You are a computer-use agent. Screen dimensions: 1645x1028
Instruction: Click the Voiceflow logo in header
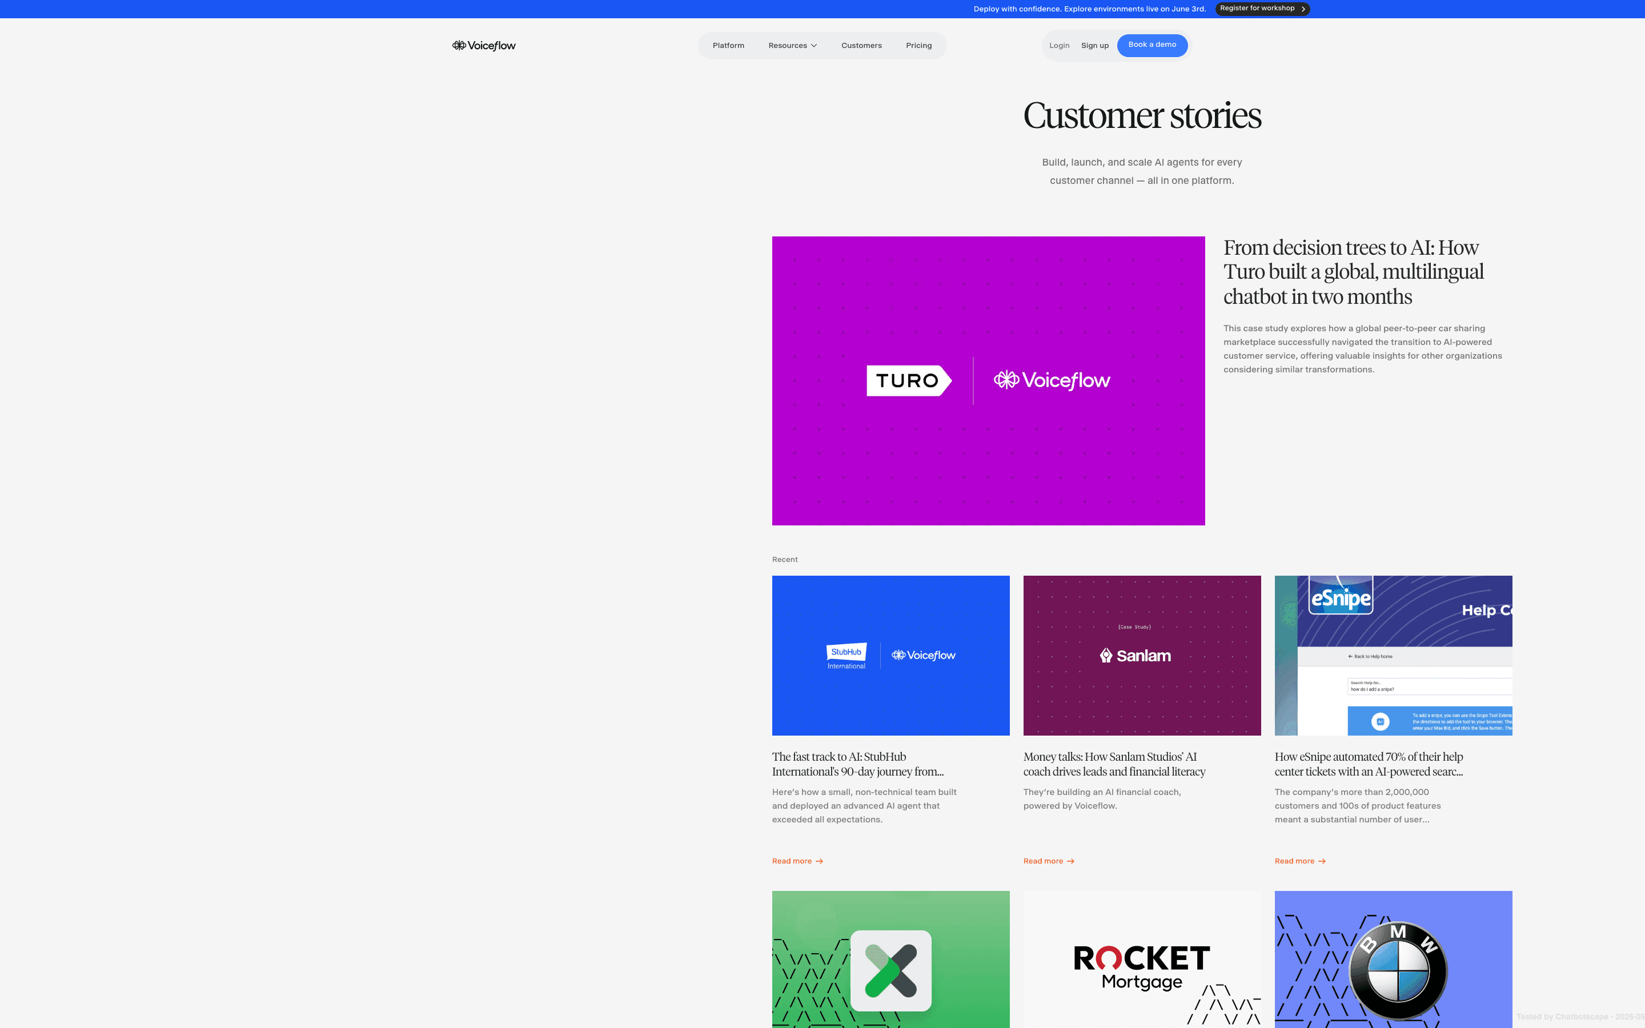pyautogui.click(x=484, y=46)
